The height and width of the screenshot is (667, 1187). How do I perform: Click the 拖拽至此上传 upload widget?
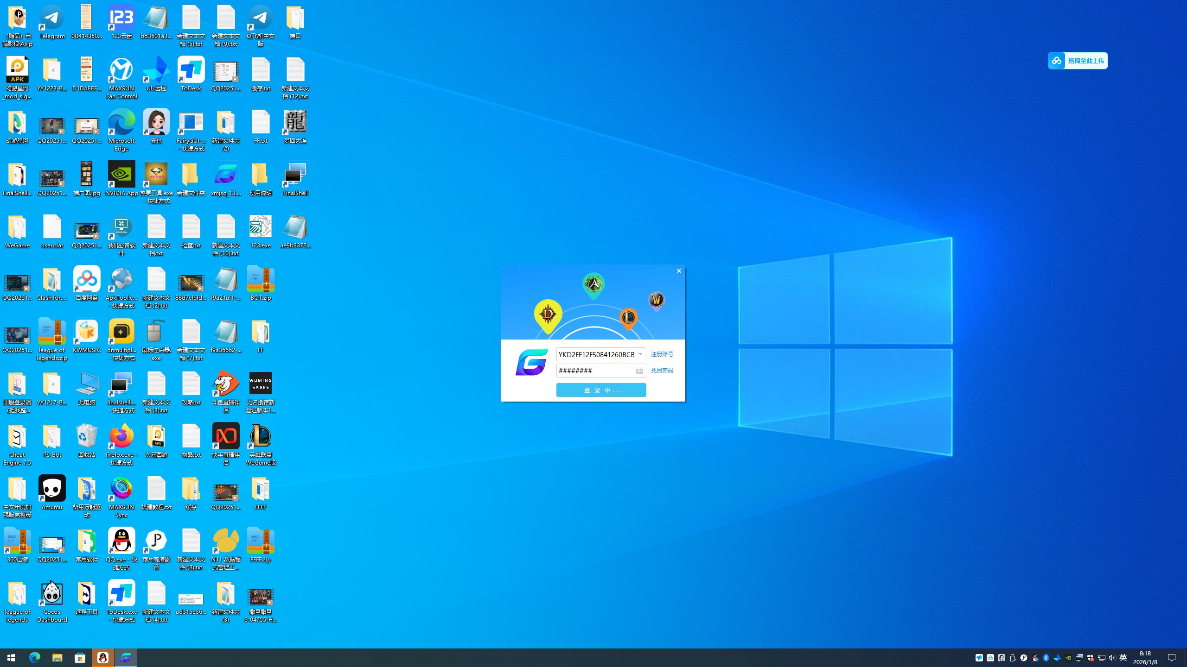pos(1078,61)
